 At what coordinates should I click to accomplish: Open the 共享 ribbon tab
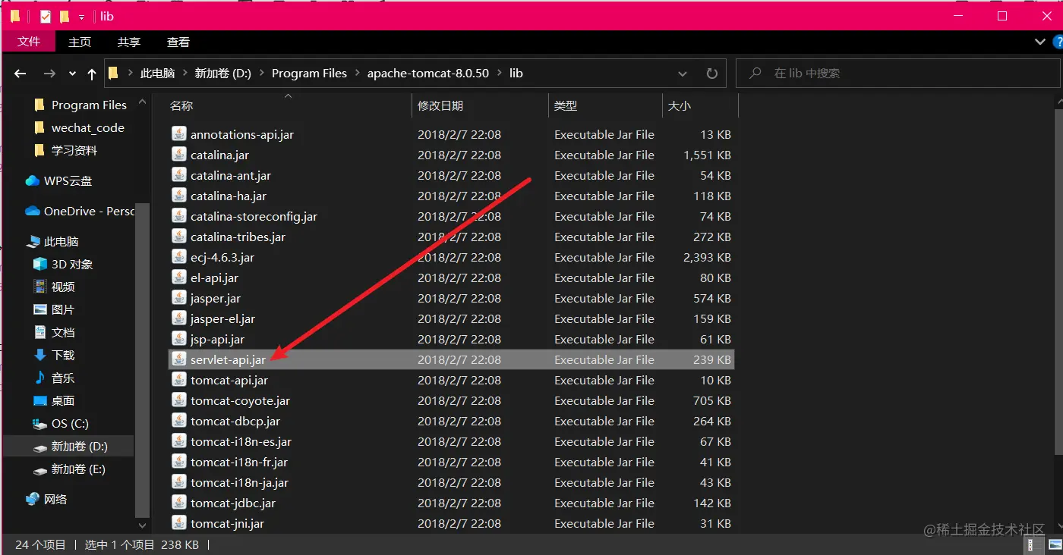pyautogui.click(x=129, y=42)
